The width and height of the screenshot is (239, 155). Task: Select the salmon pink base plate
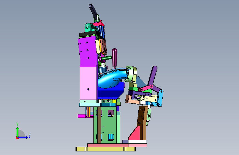(x=117, y=145)
